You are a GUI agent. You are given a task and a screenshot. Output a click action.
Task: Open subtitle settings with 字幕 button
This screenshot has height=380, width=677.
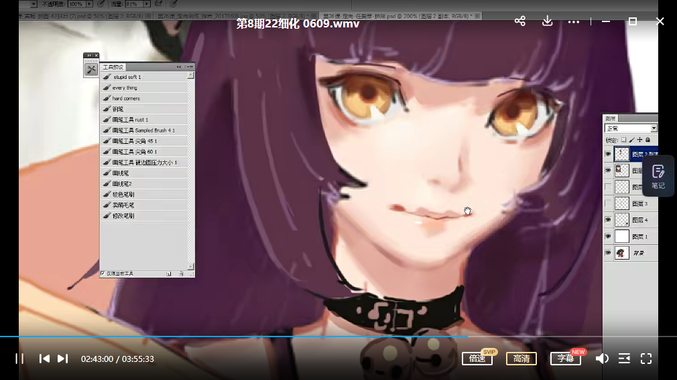pos(566,359)
